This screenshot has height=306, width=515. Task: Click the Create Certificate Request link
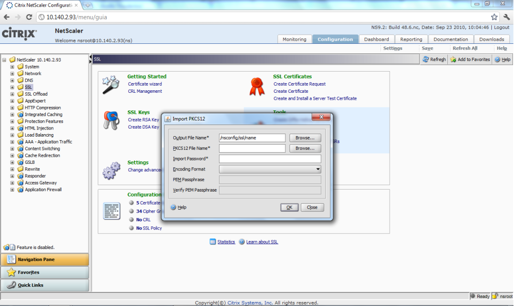tap(300, 84)
